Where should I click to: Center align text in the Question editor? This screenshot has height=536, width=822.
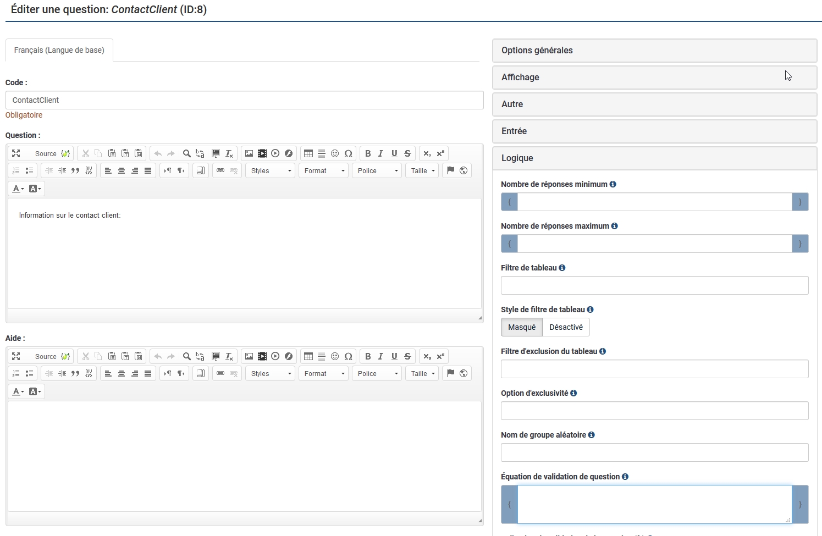(122, 171)
